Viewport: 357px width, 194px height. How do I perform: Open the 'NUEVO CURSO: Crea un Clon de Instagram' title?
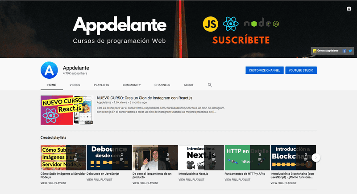[145, 98]
